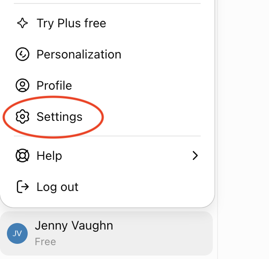Click the Profile person silhouette icon
Viewport: 269px width, 259px height.
22,85
